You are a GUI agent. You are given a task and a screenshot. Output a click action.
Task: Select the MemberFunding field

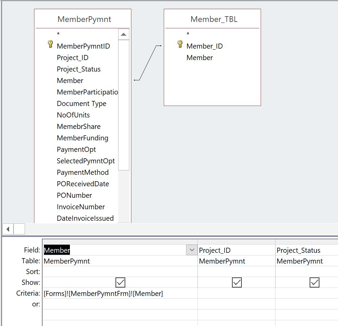pos(83,138)
